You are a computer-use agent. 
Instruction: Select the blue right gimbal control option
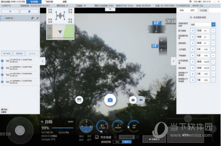pos(127,142)
